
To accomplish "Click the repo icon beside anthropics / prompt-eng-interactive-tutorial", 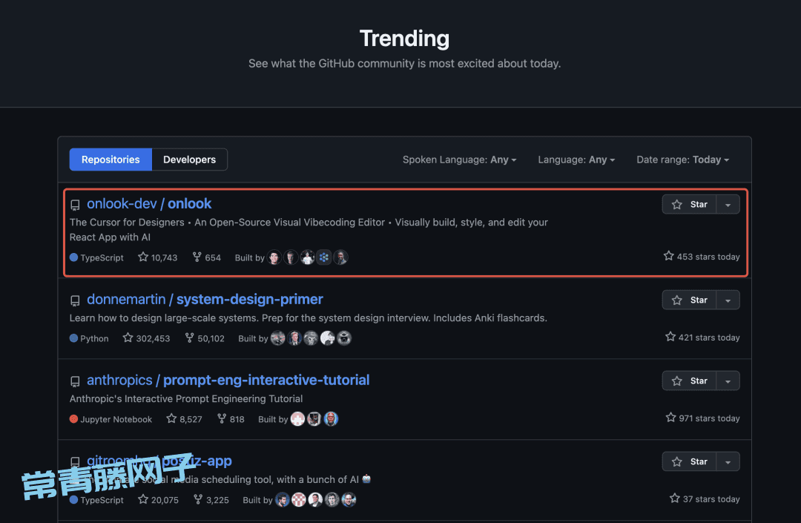I will point(75,381).
